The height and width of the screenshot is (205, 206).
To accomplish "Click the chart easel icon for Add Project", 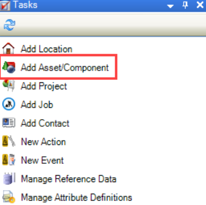I will [9, 85].
